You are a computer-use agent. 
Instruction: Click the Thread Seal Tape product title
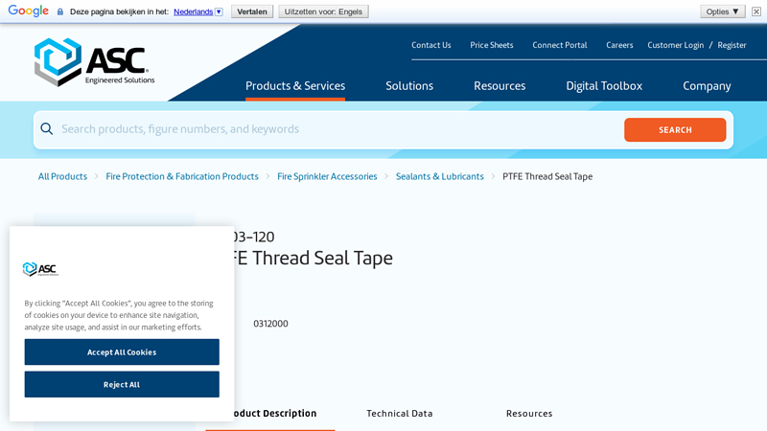click(x=314, y=258)
